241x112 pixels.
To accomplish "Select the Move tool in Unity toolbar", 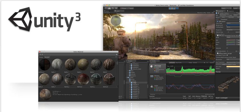I will click(x=109, y=8).
